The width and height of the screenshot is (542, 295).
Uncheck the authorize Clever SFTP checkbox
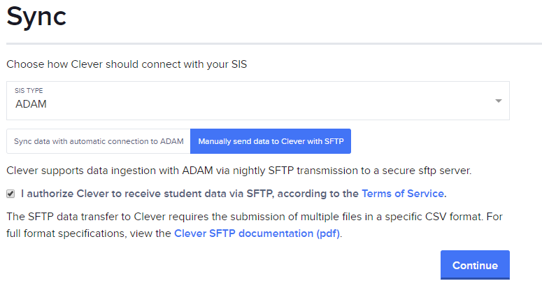[10, 194]
